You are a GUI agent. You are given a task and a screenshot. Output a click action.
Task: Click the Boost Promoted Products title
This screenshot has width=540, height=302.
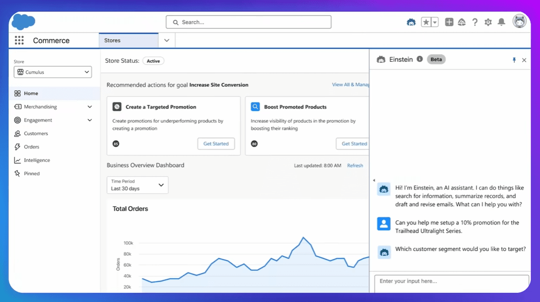coord(295,107)
